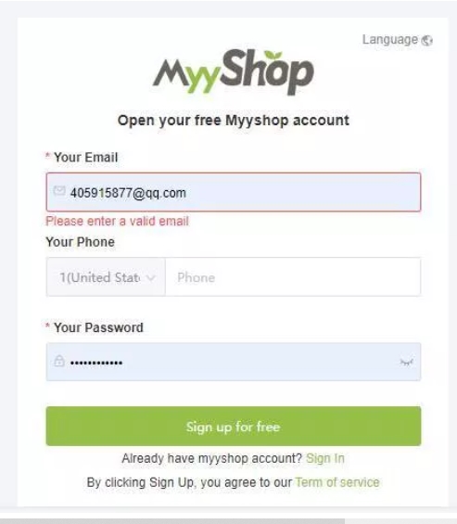Viewport: 457px width, 524px height.
Task: Follow the Sign In link
Action: 325,458
